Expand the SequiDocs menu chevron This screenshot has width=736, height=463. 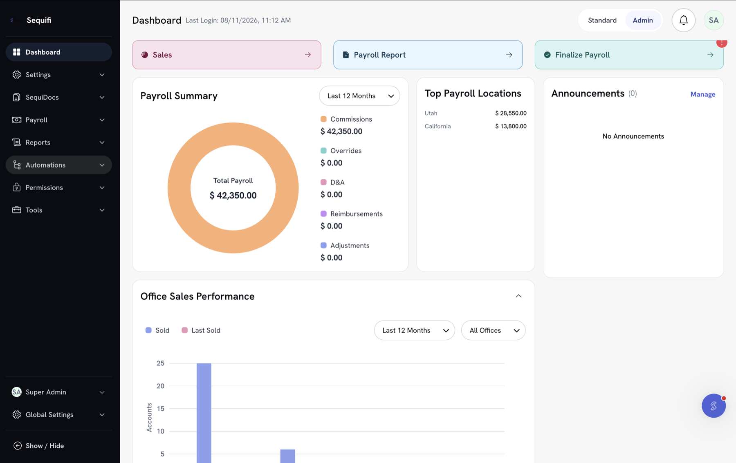point(102,97)
